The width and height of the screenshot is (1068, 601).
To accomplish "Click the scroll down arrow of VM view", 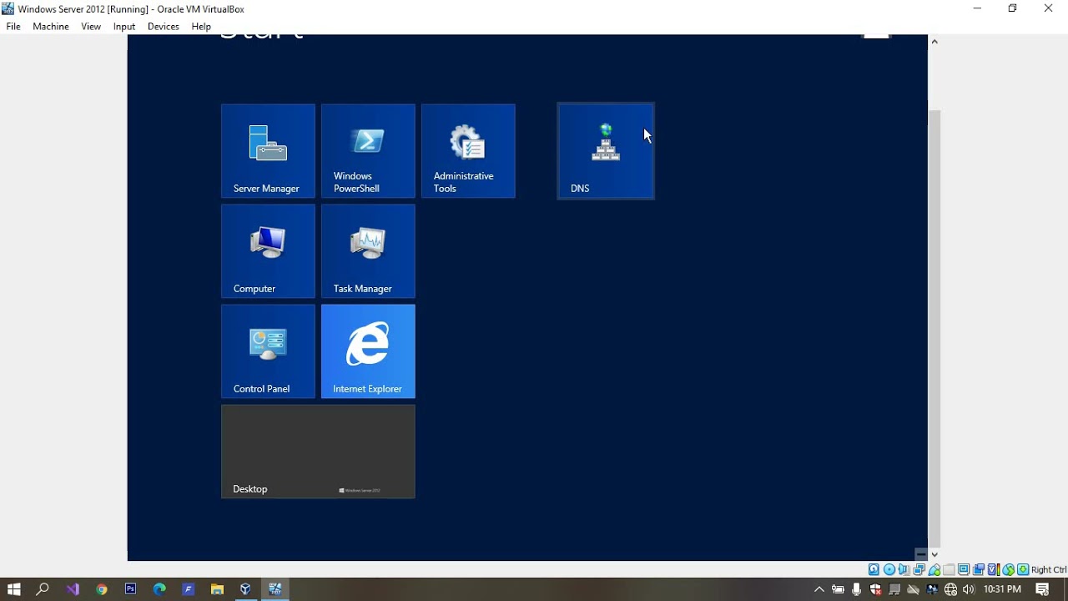I will pos(934,554).
